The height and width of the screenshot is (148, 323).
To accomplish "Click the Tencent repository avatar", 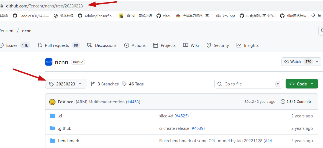I will [x=48, y=62].
